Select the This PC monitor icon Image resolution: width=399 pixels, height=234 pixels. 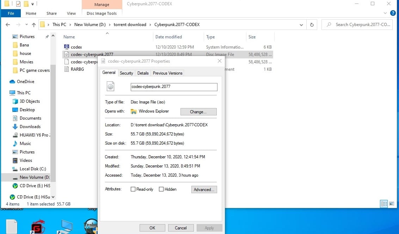pyautogui.click(x=12, y=93)
